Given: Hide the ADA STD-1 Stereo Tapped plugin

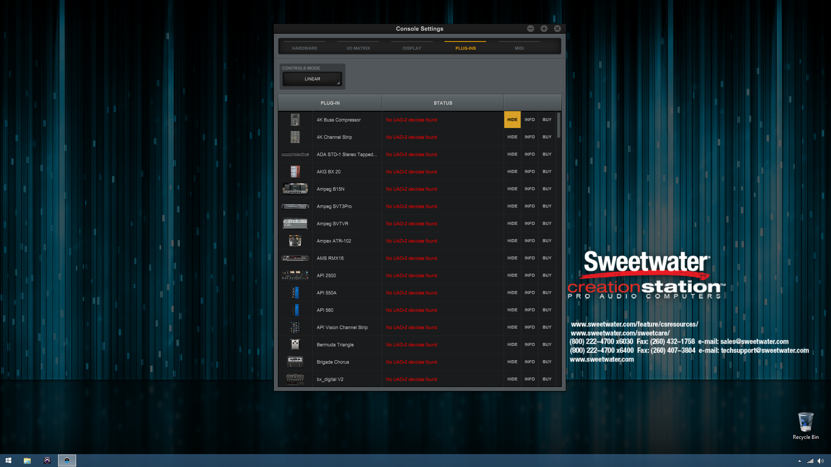Looking at the screenshot, I should pyautogui.click(x=512, y=154).
